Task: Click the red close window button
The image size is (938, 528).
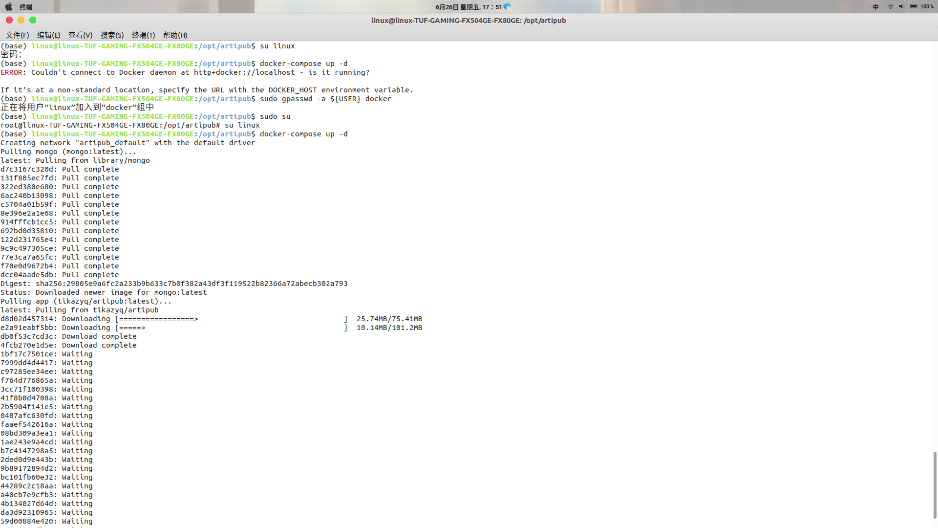Action: 9,20
